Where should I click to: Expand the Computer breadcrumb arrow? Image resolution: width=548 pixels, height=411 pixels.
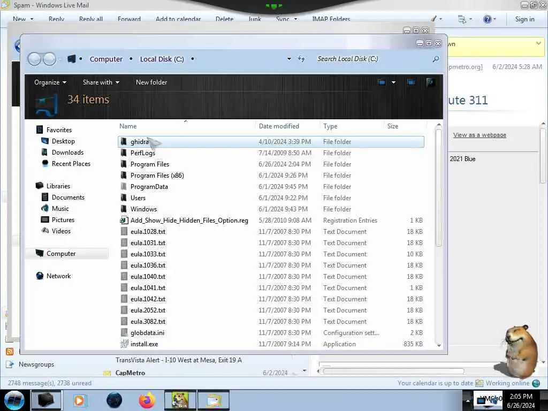click(131, 59)
